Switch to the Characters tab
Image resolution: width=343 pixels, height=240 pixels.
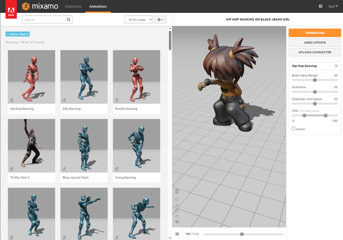pos(73,6)
